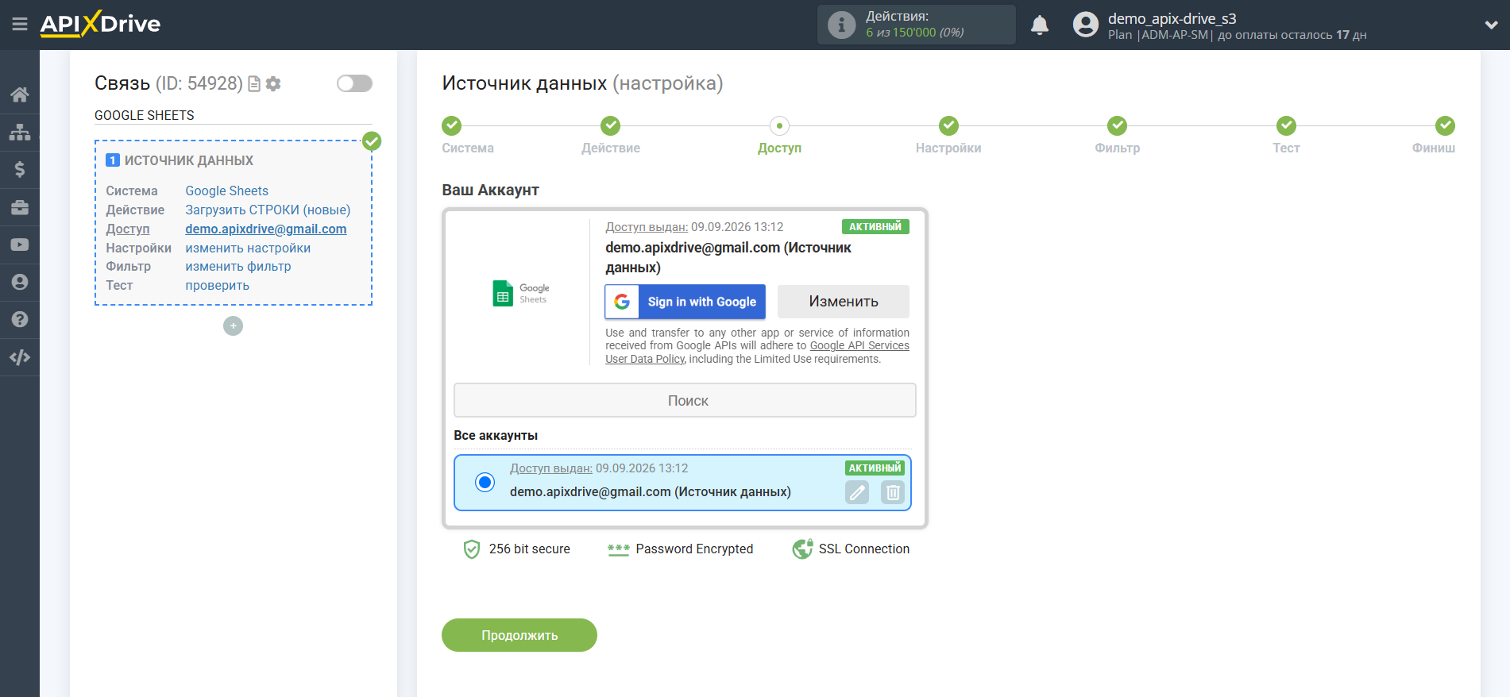Viewport: 1510px width, 697px height.
Task: Open the connections sitemap icon in sidebar
Action: click(x=20, y=132)
